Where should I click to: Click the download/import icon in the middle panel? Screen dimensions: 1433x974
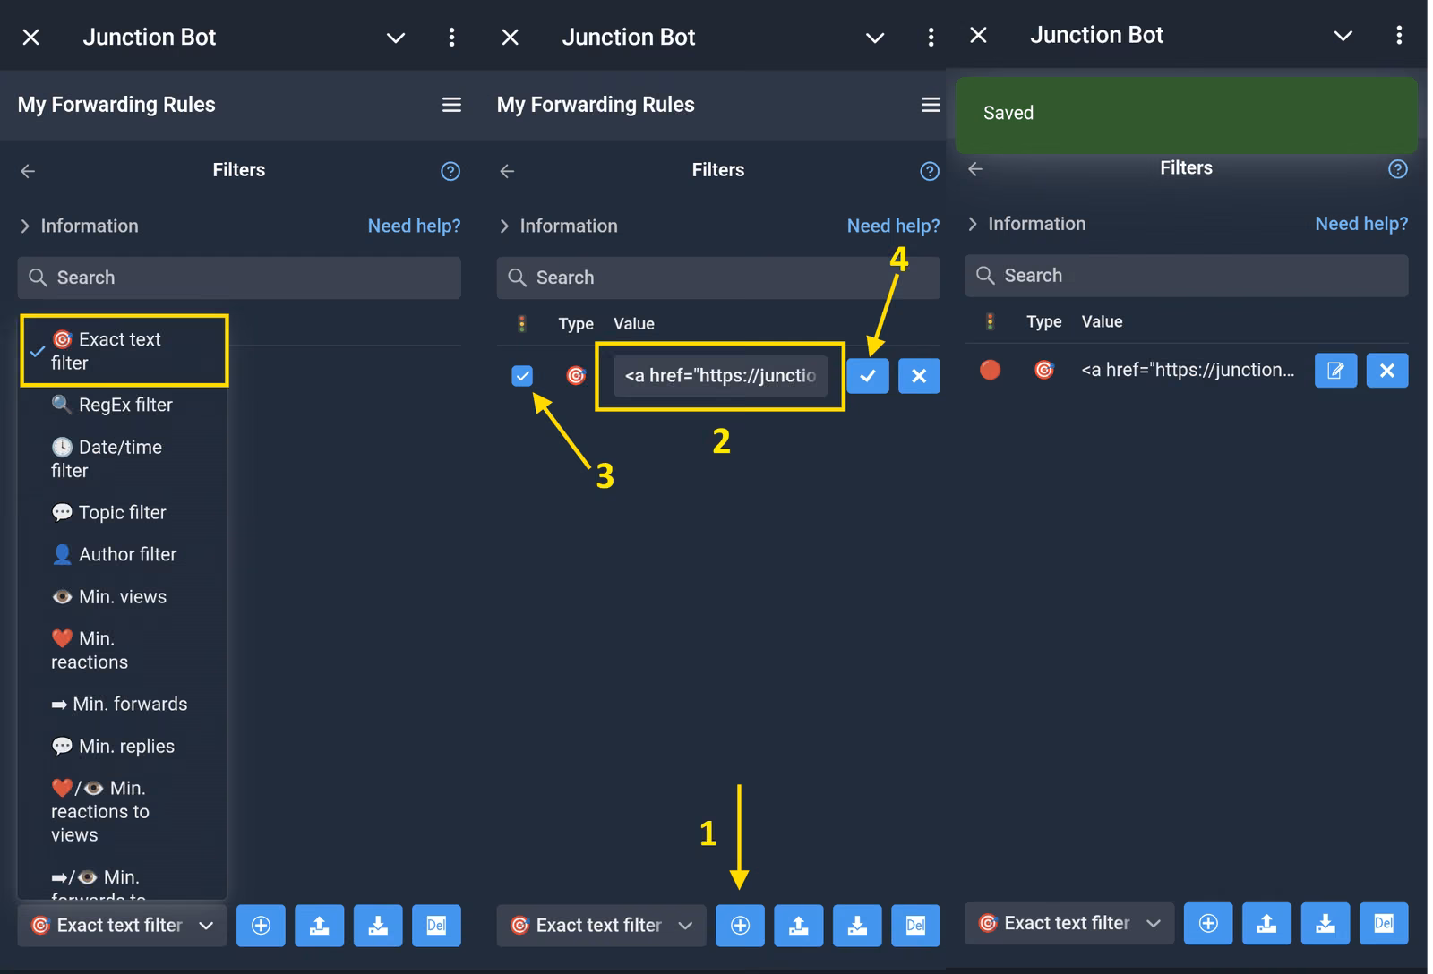pyautogui.click(x=857, y=925)
